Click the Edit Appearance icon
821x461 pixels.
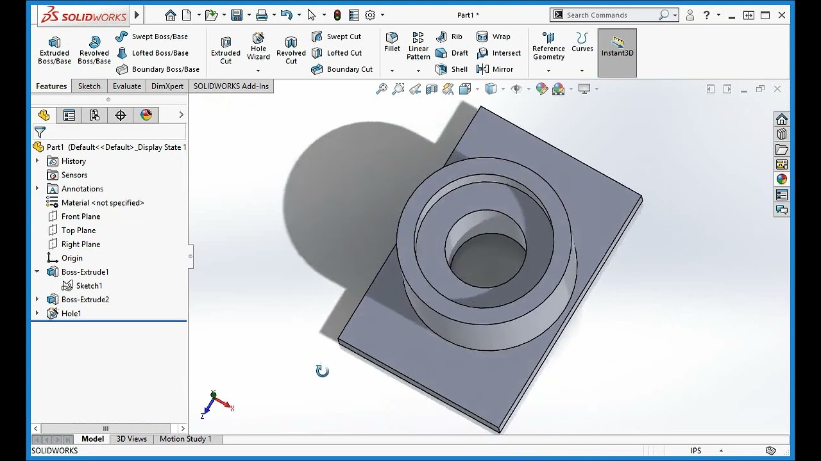click(x=542, y=89)
